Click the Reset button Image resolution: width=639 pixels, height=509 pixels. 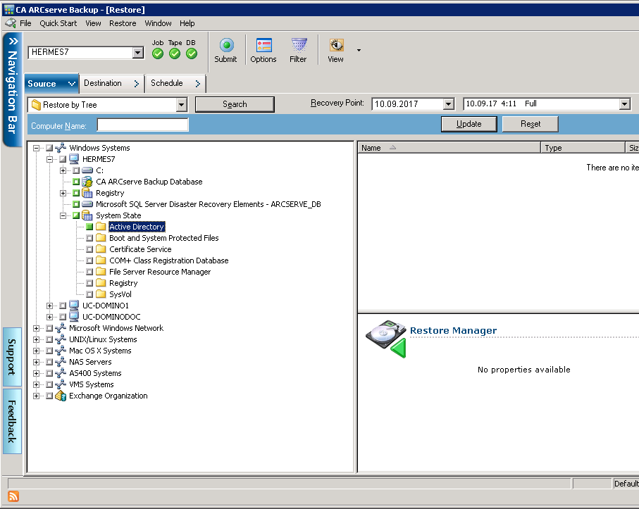[531, 124]
